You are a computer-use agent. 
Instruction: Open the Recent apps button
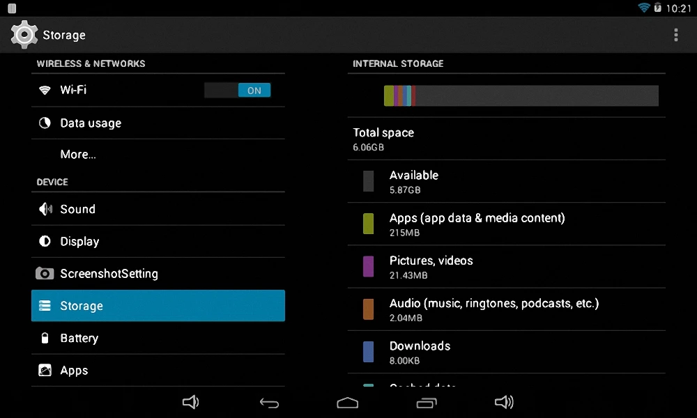(427, 403)
